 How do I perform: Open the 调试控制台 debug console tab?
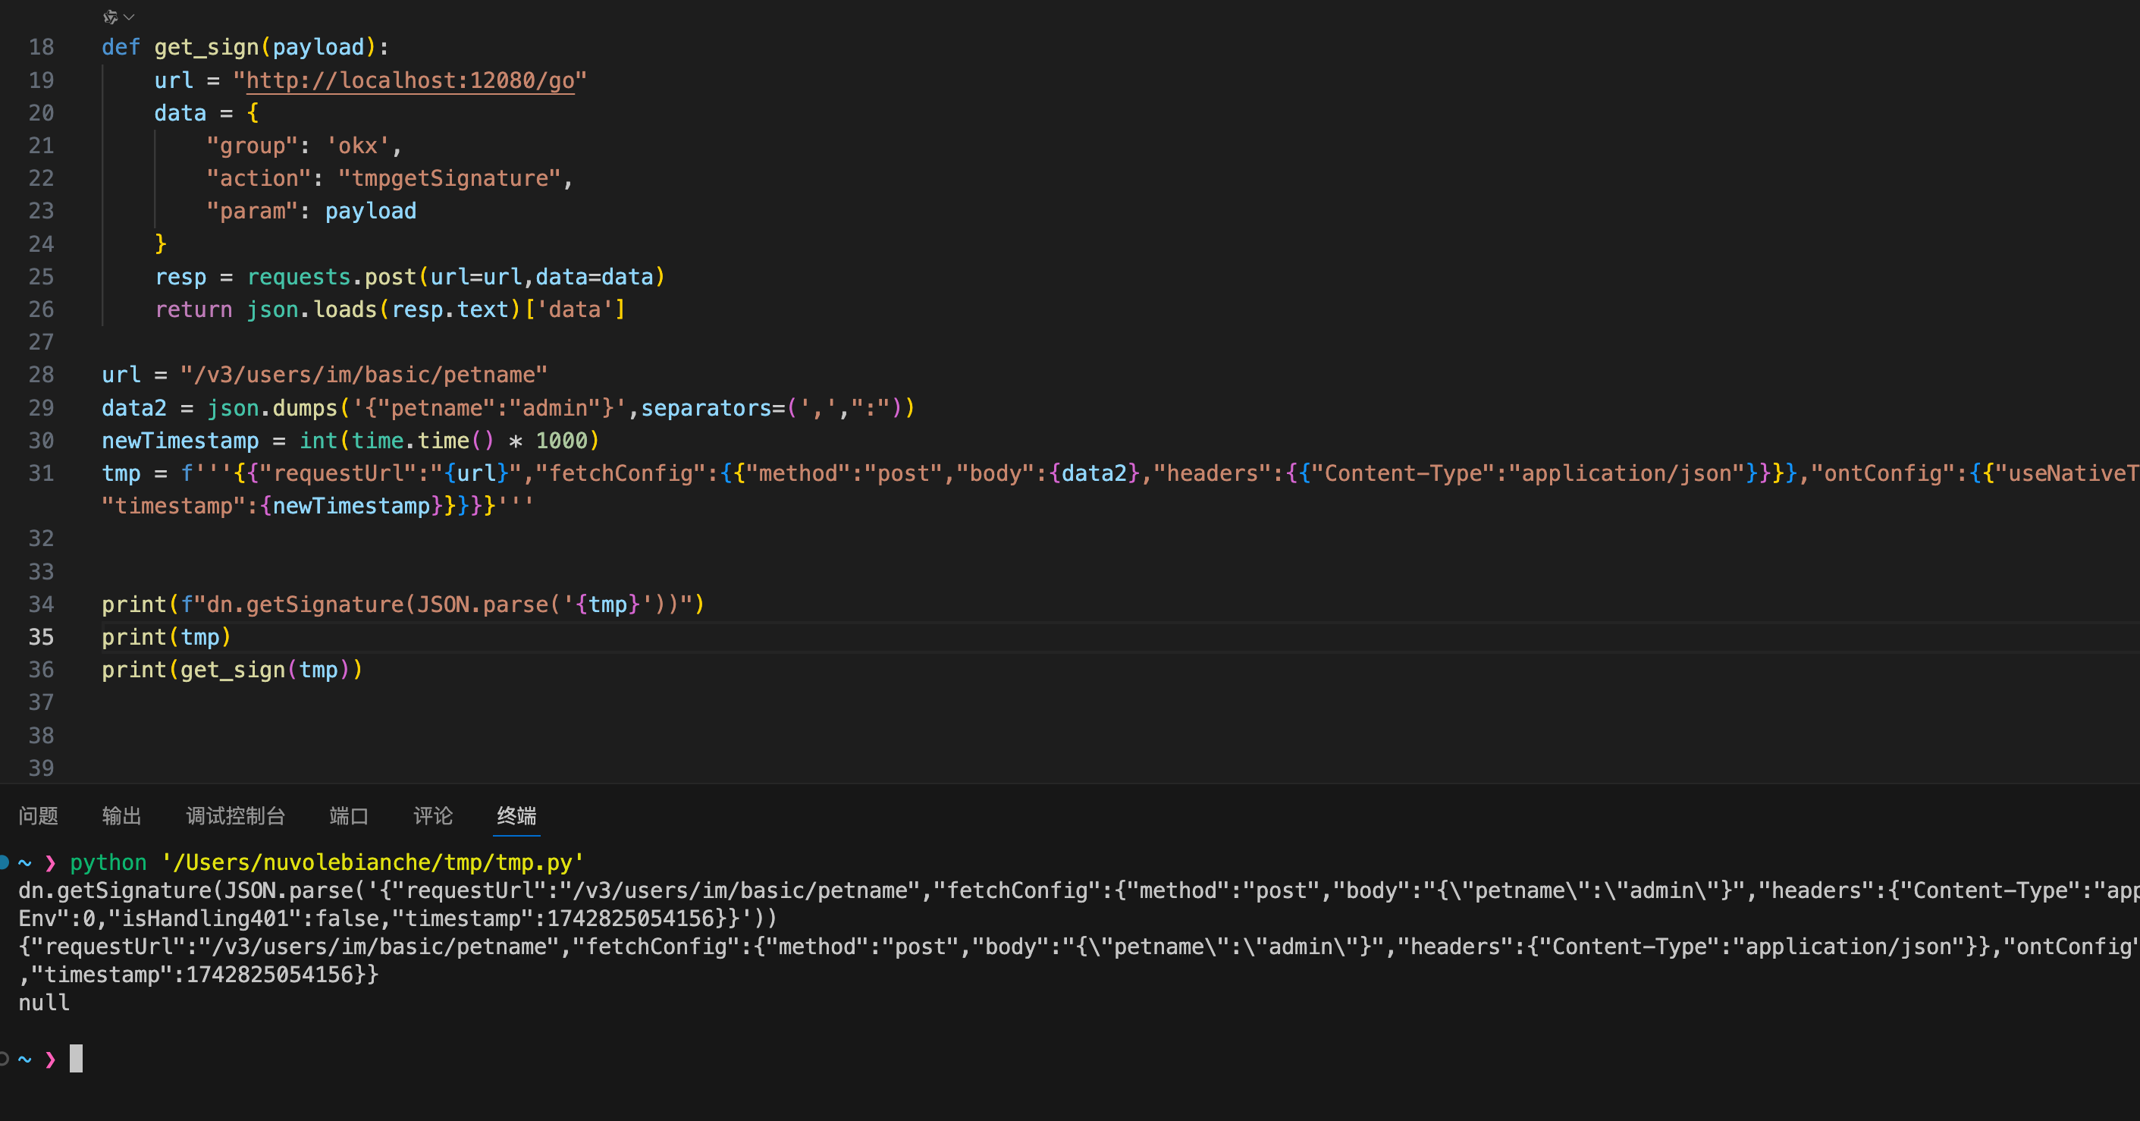(235, 816)
